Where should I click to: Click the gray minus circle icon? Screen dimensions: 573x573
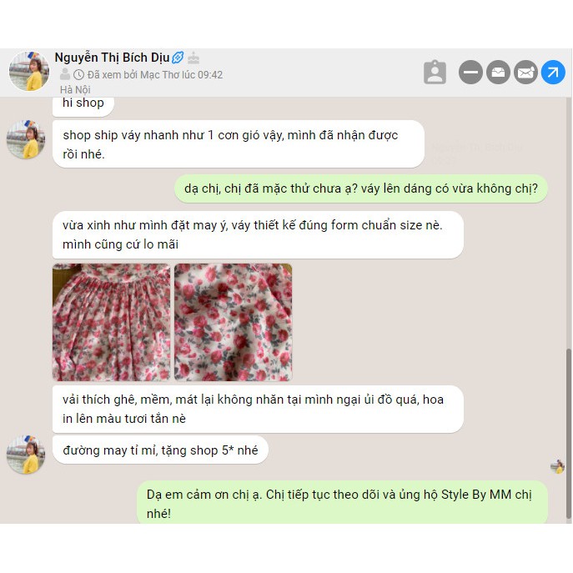pos(470,72)
